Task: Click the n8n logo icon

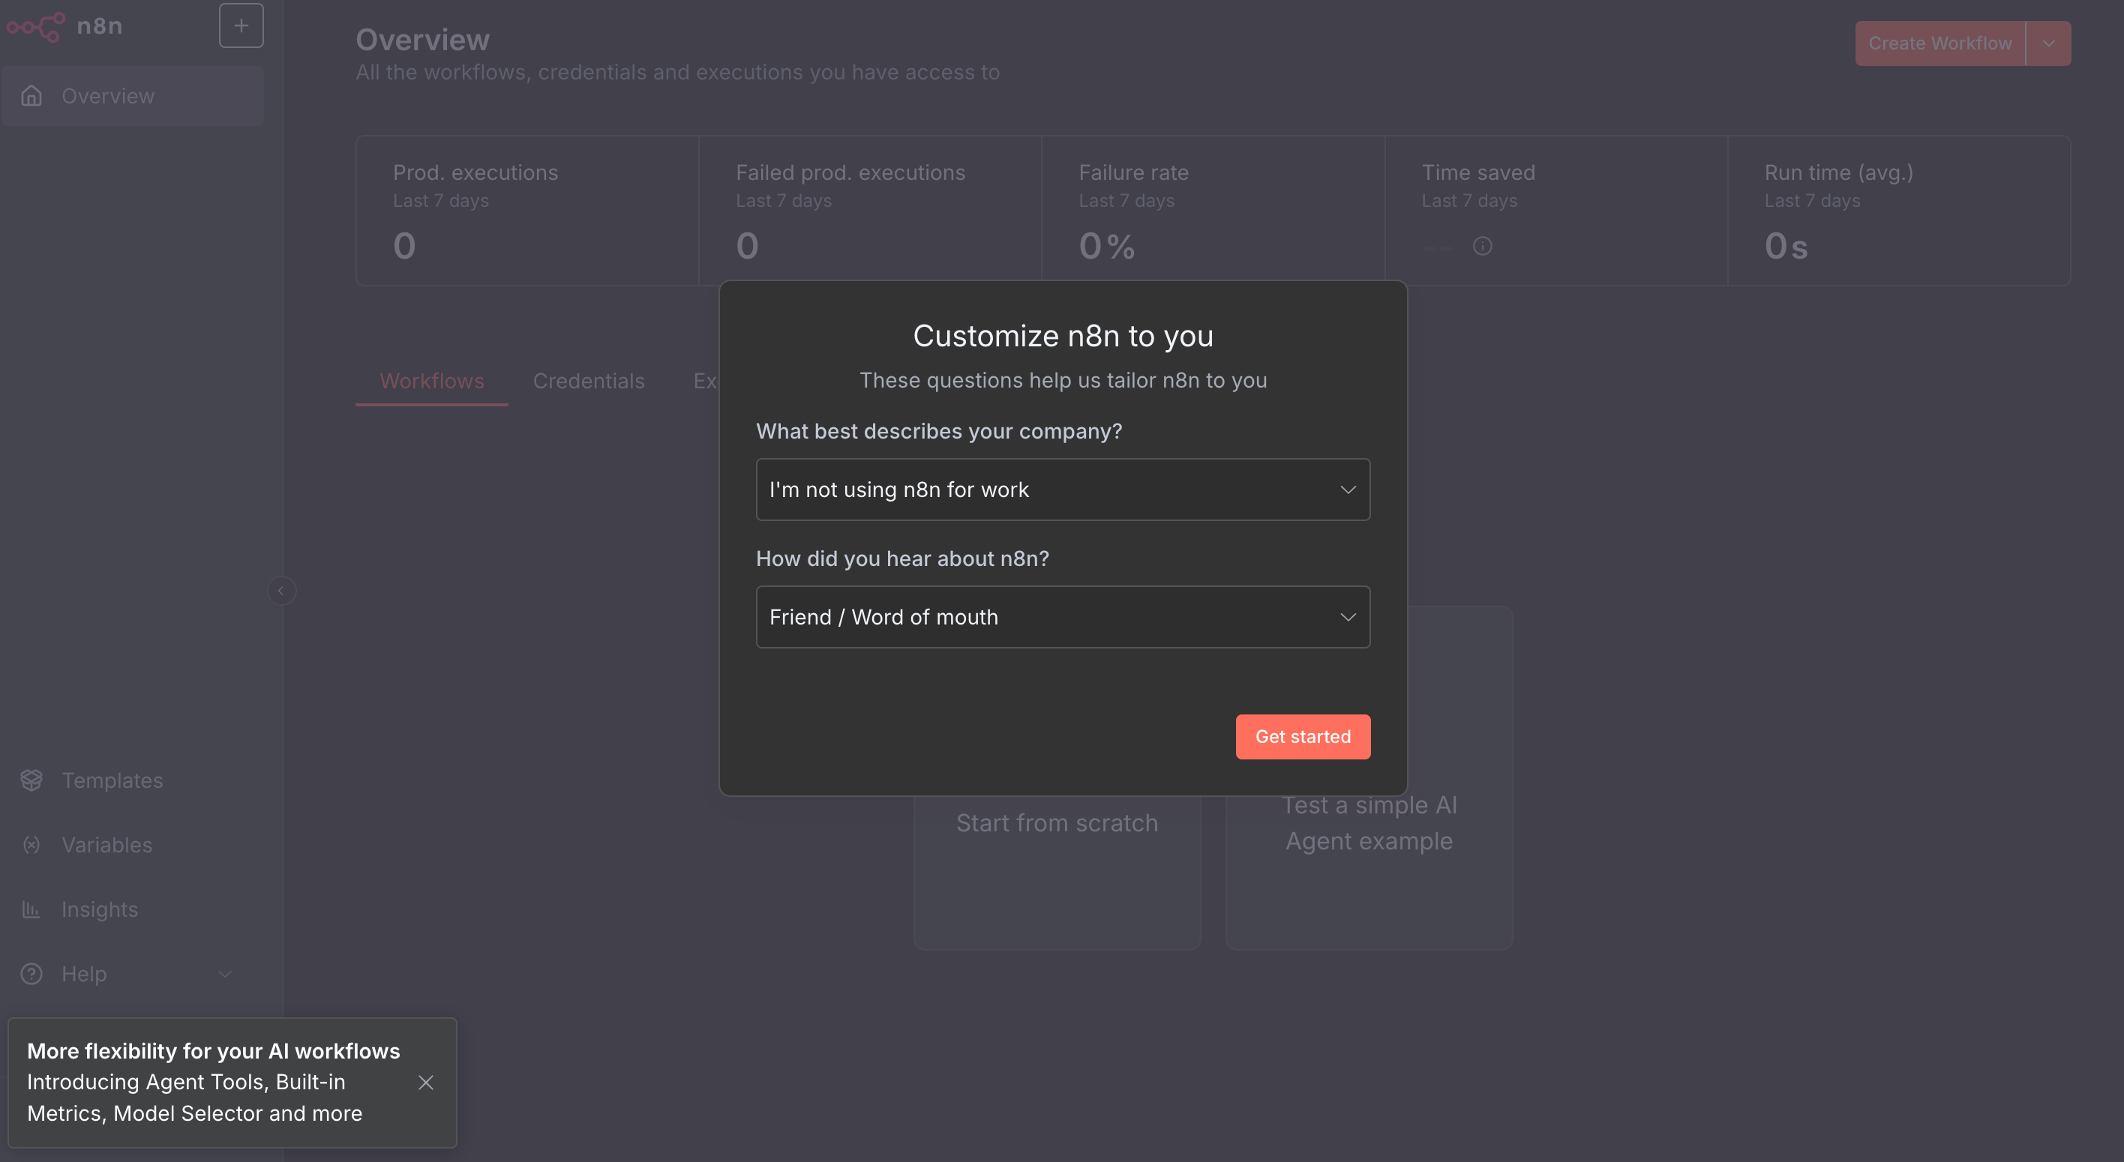Action: click(35, 26)
